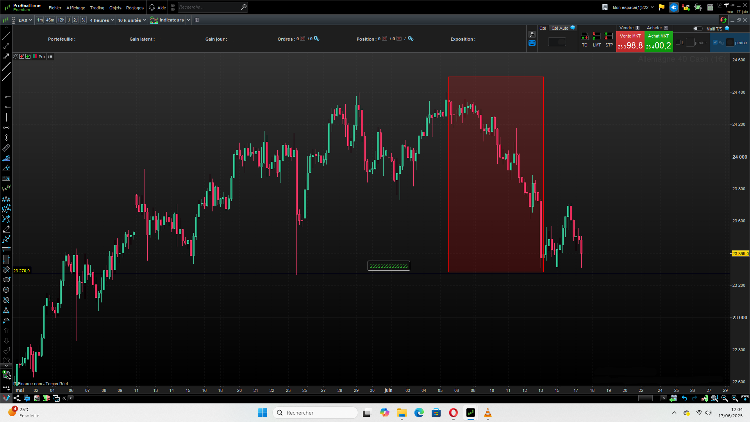Click the Recherche search field
The image size is (750, 422).
coord(209,7)
